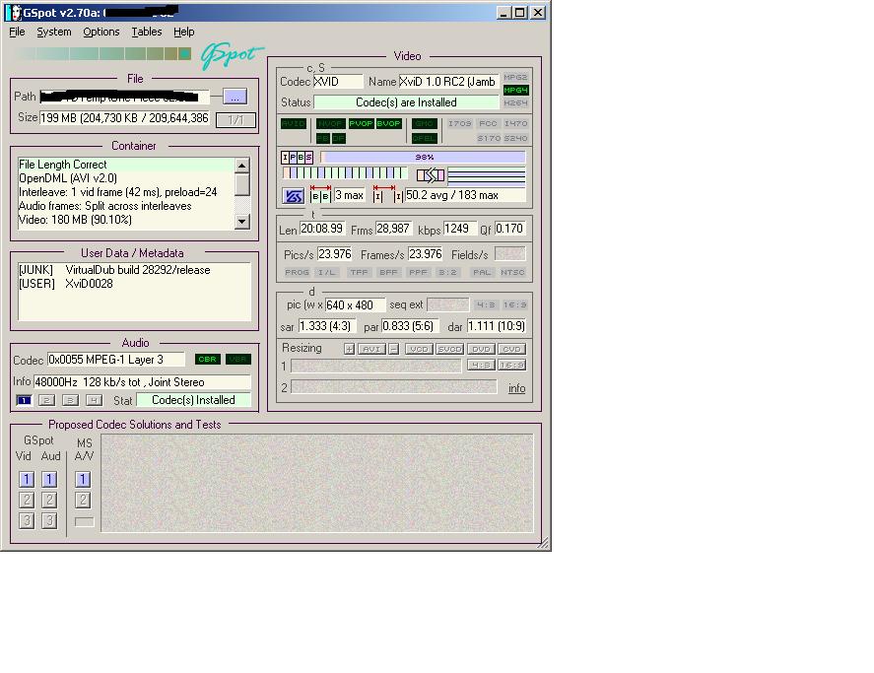Click the VBR audio indicator
The height and width of the screenshot is (673, 874).
pyautogui.click(x=238, y=359)
